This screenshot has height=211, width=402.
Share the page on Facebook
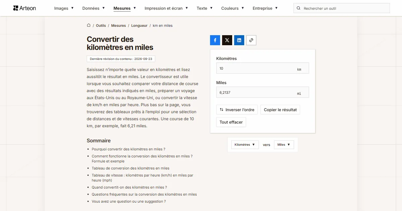tap(215, 40)
